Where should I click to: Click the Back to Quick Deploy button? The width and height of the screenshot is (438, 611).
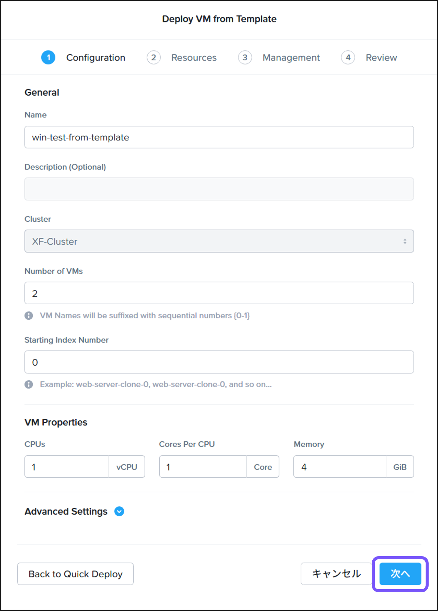coord(75,574)
